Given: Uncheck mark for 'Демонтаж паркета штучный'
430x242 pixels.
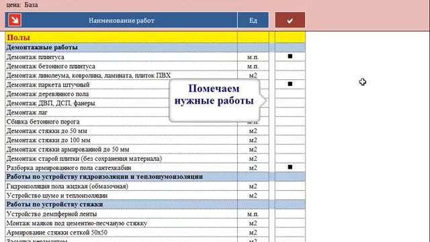Looking at the screenshot, I should coord(290,84).
